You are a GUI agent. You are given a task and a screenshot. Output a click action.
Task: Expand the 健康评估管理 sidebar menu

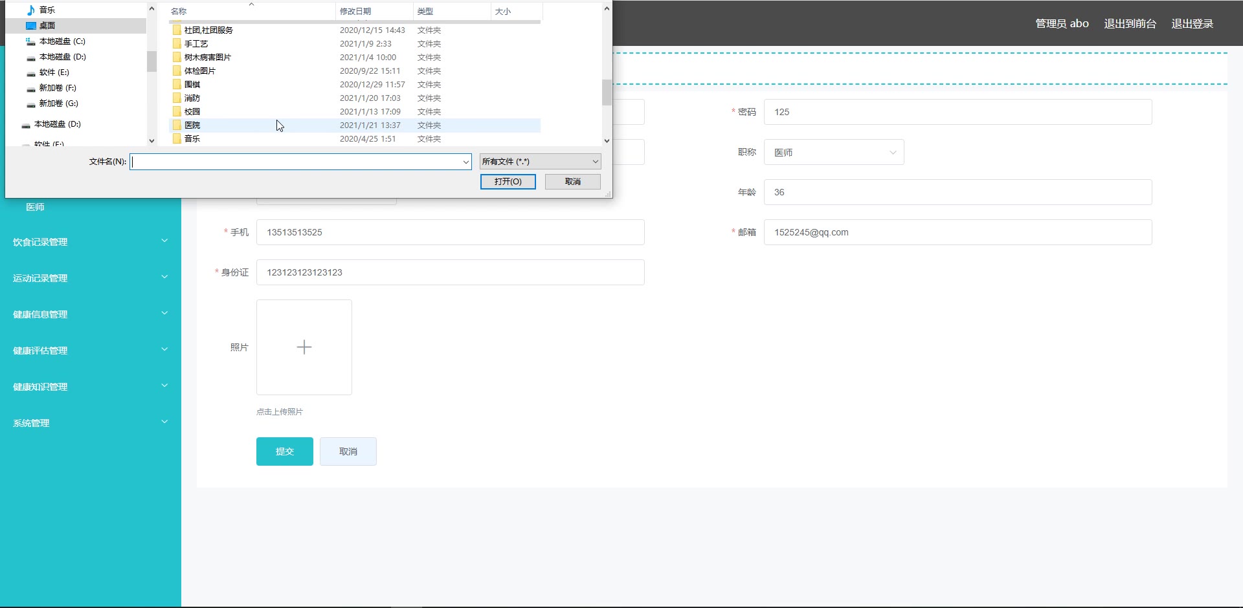[x=91, y=351]
